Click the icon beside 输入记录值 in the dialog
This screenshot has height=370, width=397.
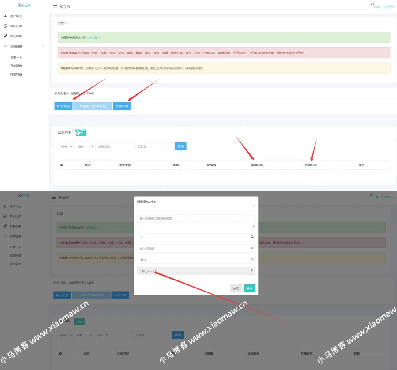[252, 248]
